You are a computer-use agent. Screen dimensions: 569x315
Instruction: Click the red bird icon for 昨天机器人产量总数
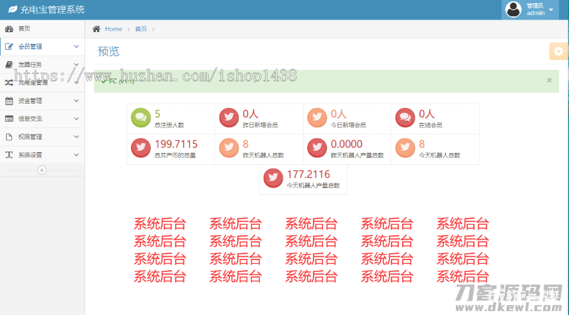(x=317, y=148)
